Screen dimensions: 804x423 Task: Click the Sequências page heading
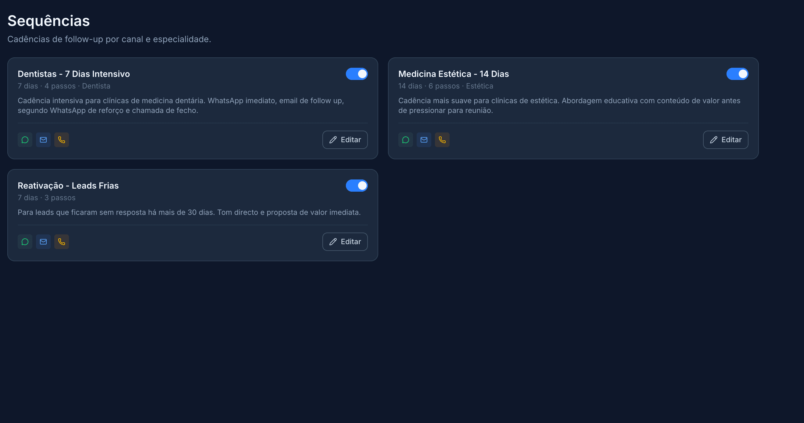pyautogui.click(x=49, y=21)
